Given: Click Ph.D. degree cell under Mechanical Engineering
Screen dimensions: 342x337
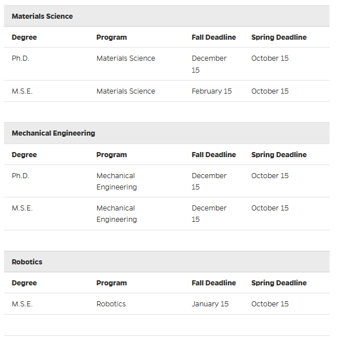Looking at the screenshot, I should [x=20, y=176].
